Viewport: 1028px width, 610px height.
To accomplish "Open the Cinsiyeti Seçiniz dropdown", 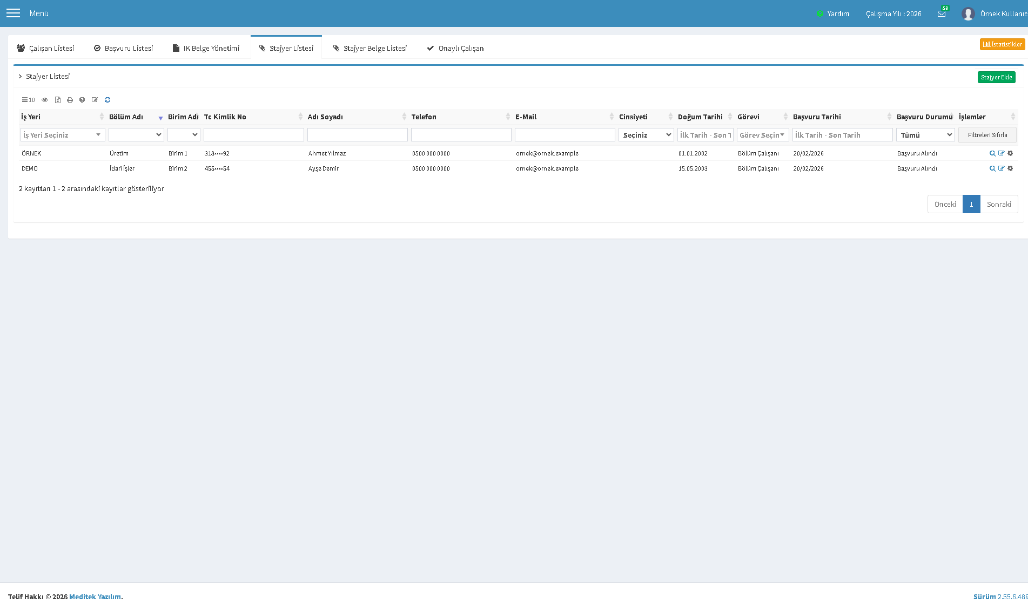I will (646, 135).
